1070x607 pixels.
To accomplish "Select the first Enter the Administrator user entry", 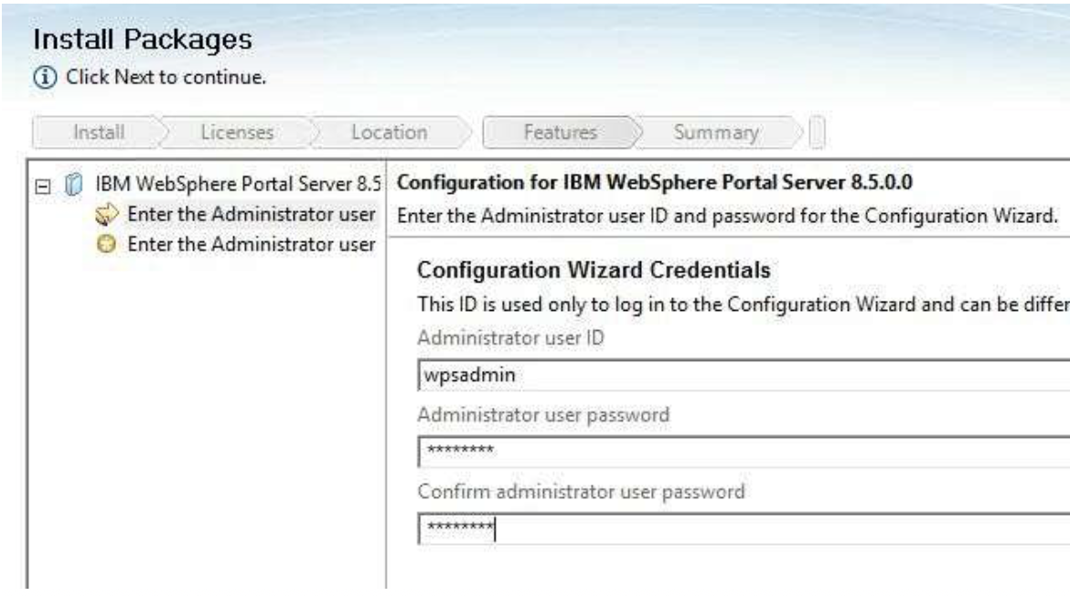I will [251, 214].
